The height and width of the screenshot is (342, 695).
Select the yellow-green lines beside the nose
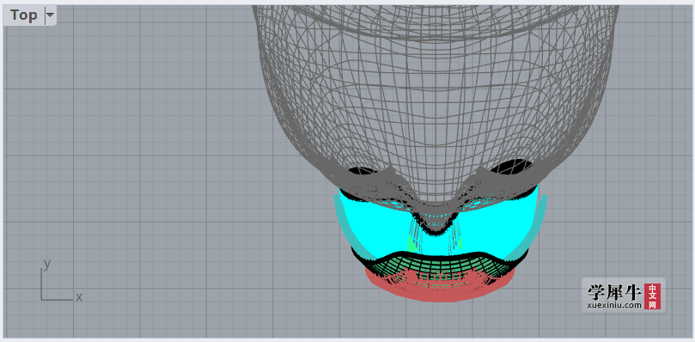[412, 244]
